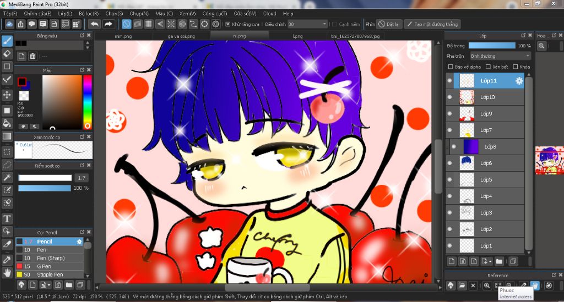The height and width of the screenshot is (302, 564).
Task: Click the navigator thumbnail preview
Action: tap(549, 161)
